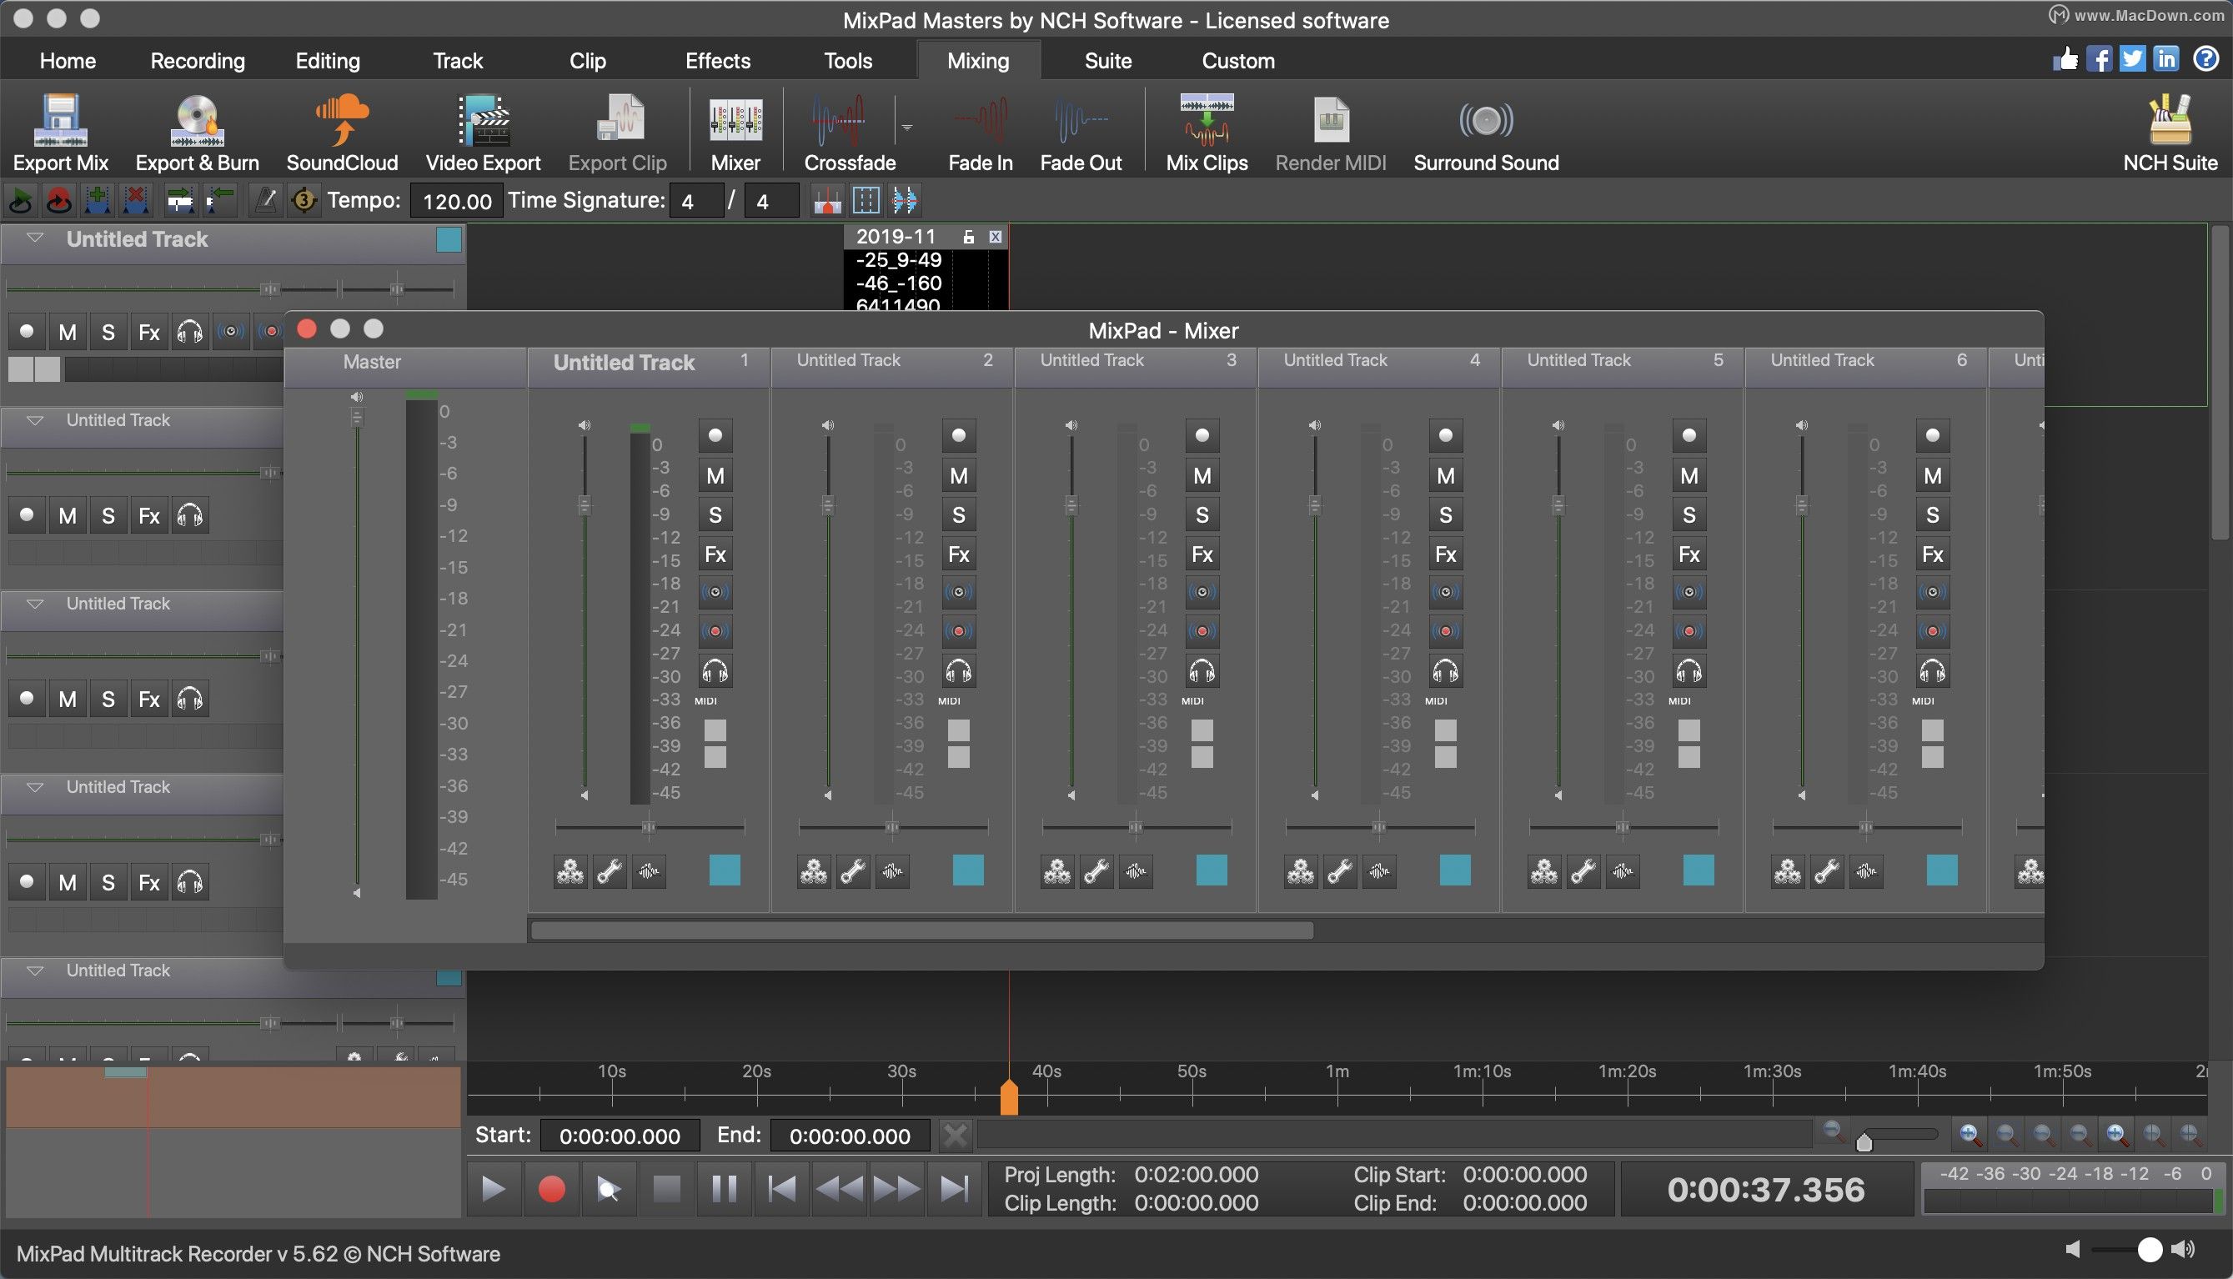Open track 2 wrench settings in Mixer
2233x1279 pixels.
852,871
